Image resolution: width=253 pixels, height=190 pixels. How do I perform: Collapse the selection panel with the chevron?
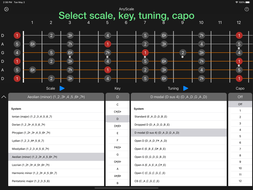coord(4,97)
